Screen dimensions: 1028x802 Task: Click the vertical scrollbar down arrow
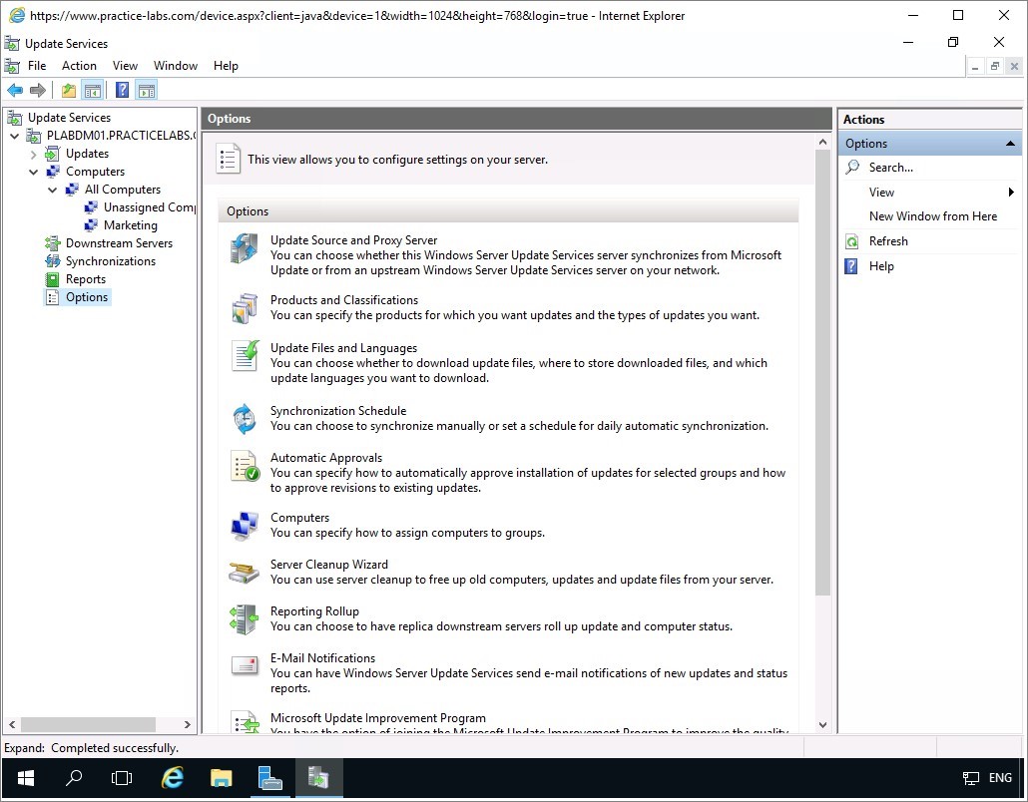822,725
